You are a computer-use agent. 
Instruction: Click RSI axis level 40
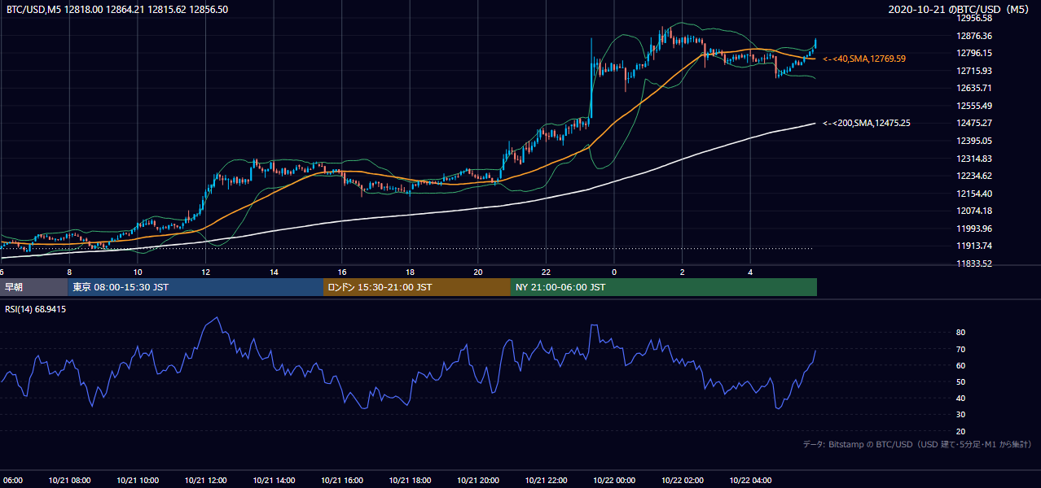click(x=960, y=399)
